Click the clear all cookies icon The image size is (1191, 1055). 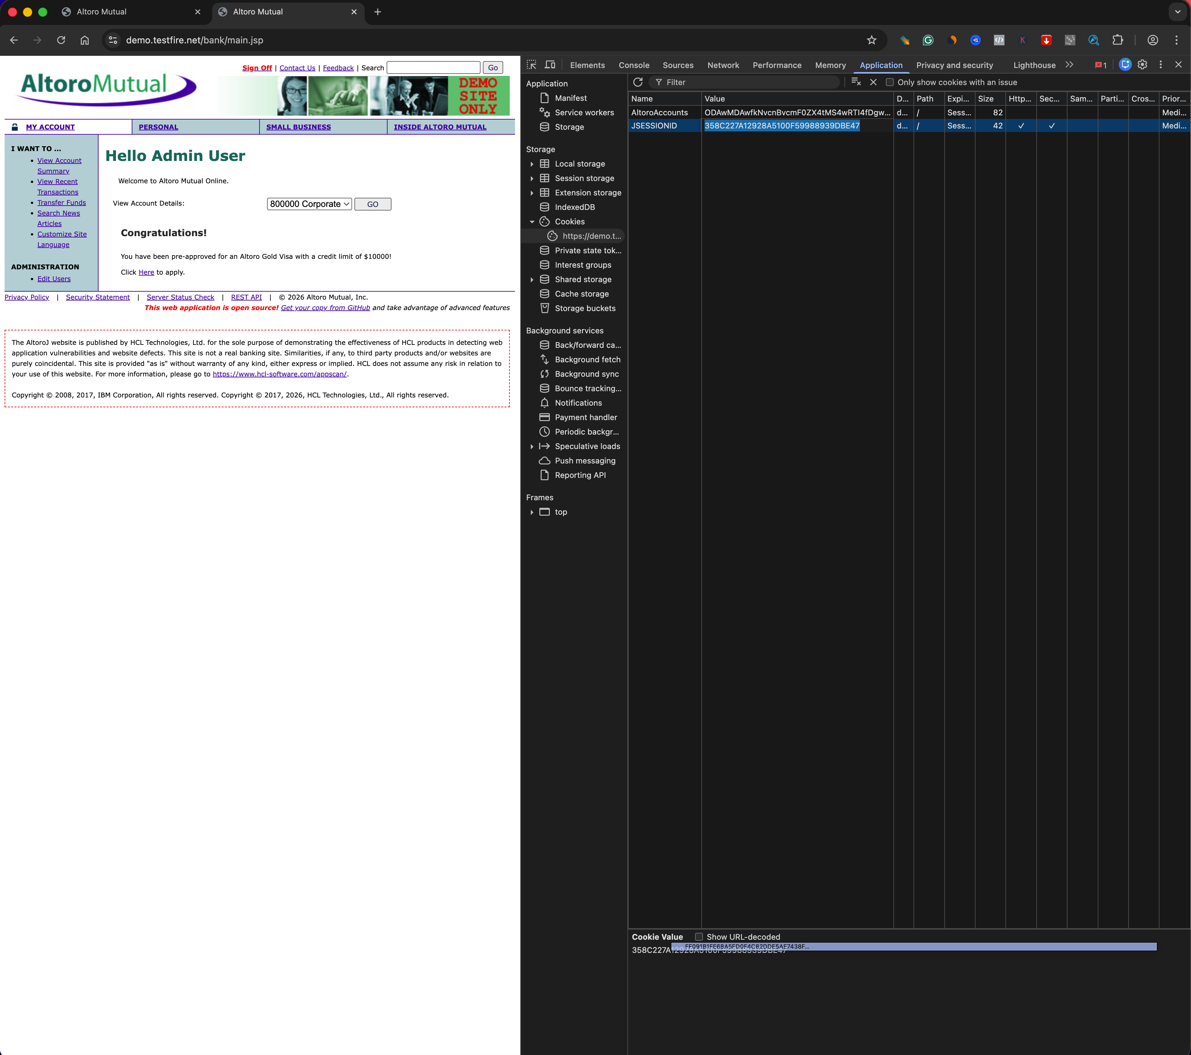(x=856, y=82)
